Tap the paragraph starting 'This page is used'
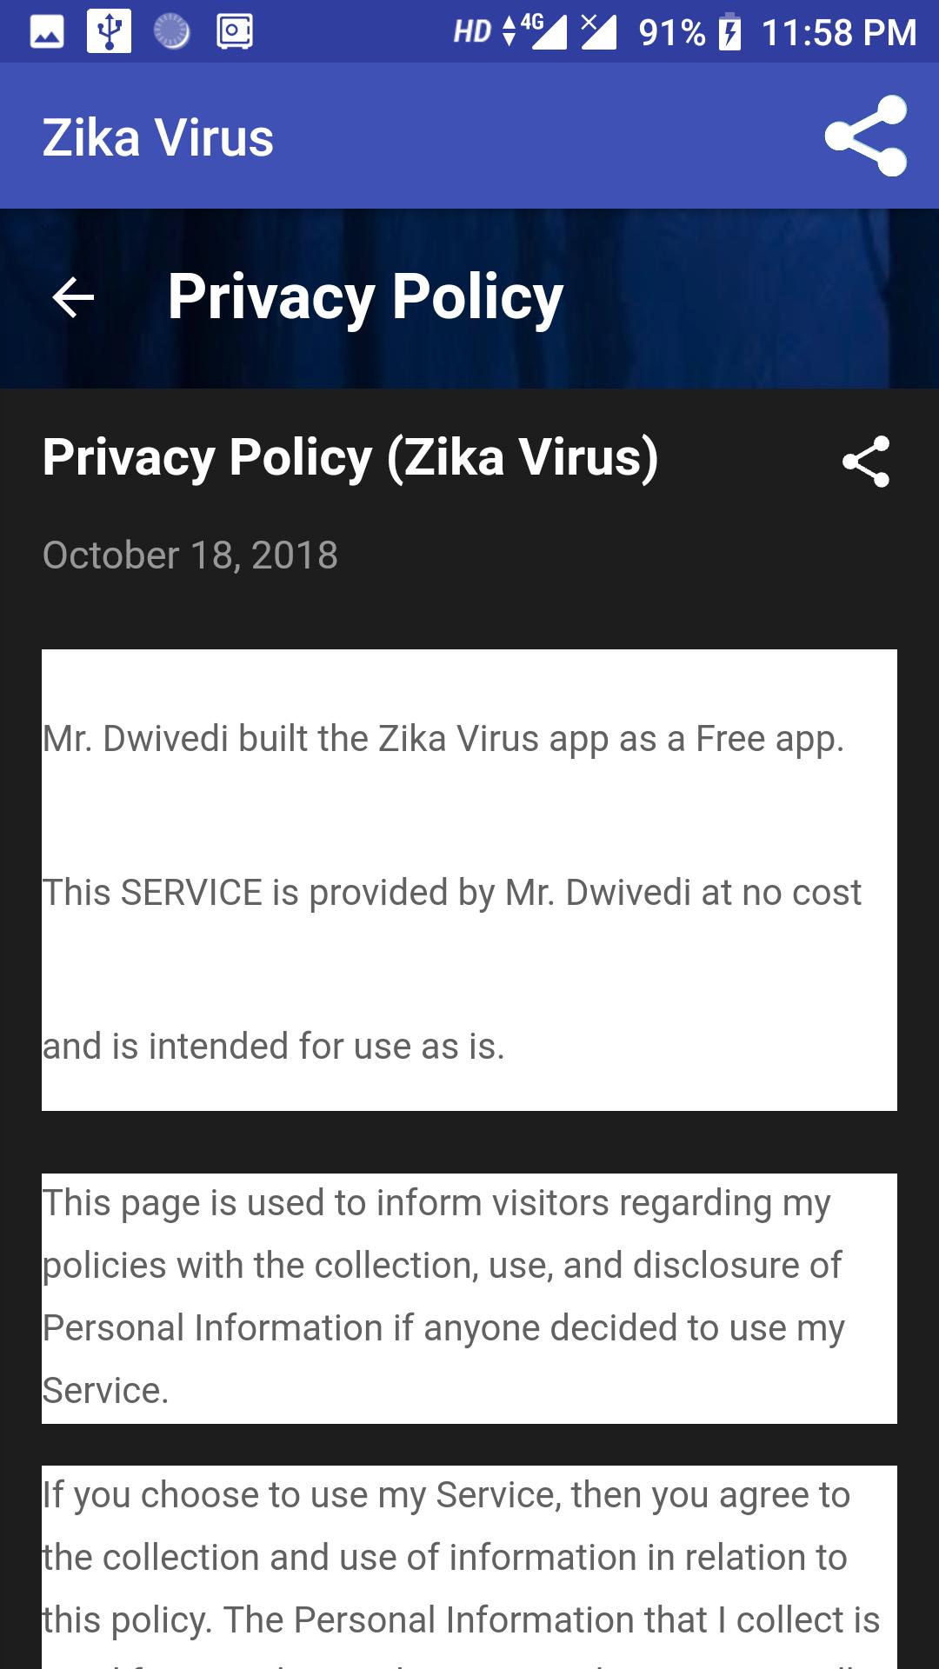The width and height of the screenshot is (939, 1669). pyautogui.click(x=469, y=1298)
